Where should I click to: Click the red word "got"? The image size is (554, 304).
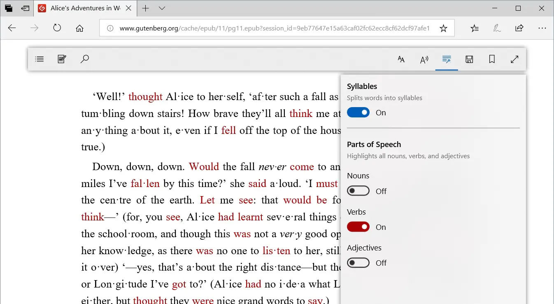(x=179, y=284)
